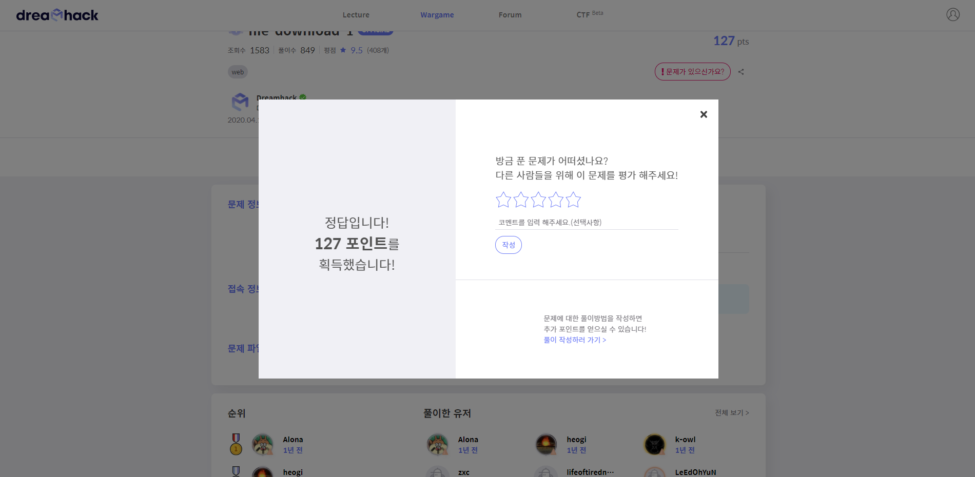Image resolution: width=975 pixels, height=477 pixels.
Task: Report issue via 문제가 있으신가요? button
Action: (692, 72)
